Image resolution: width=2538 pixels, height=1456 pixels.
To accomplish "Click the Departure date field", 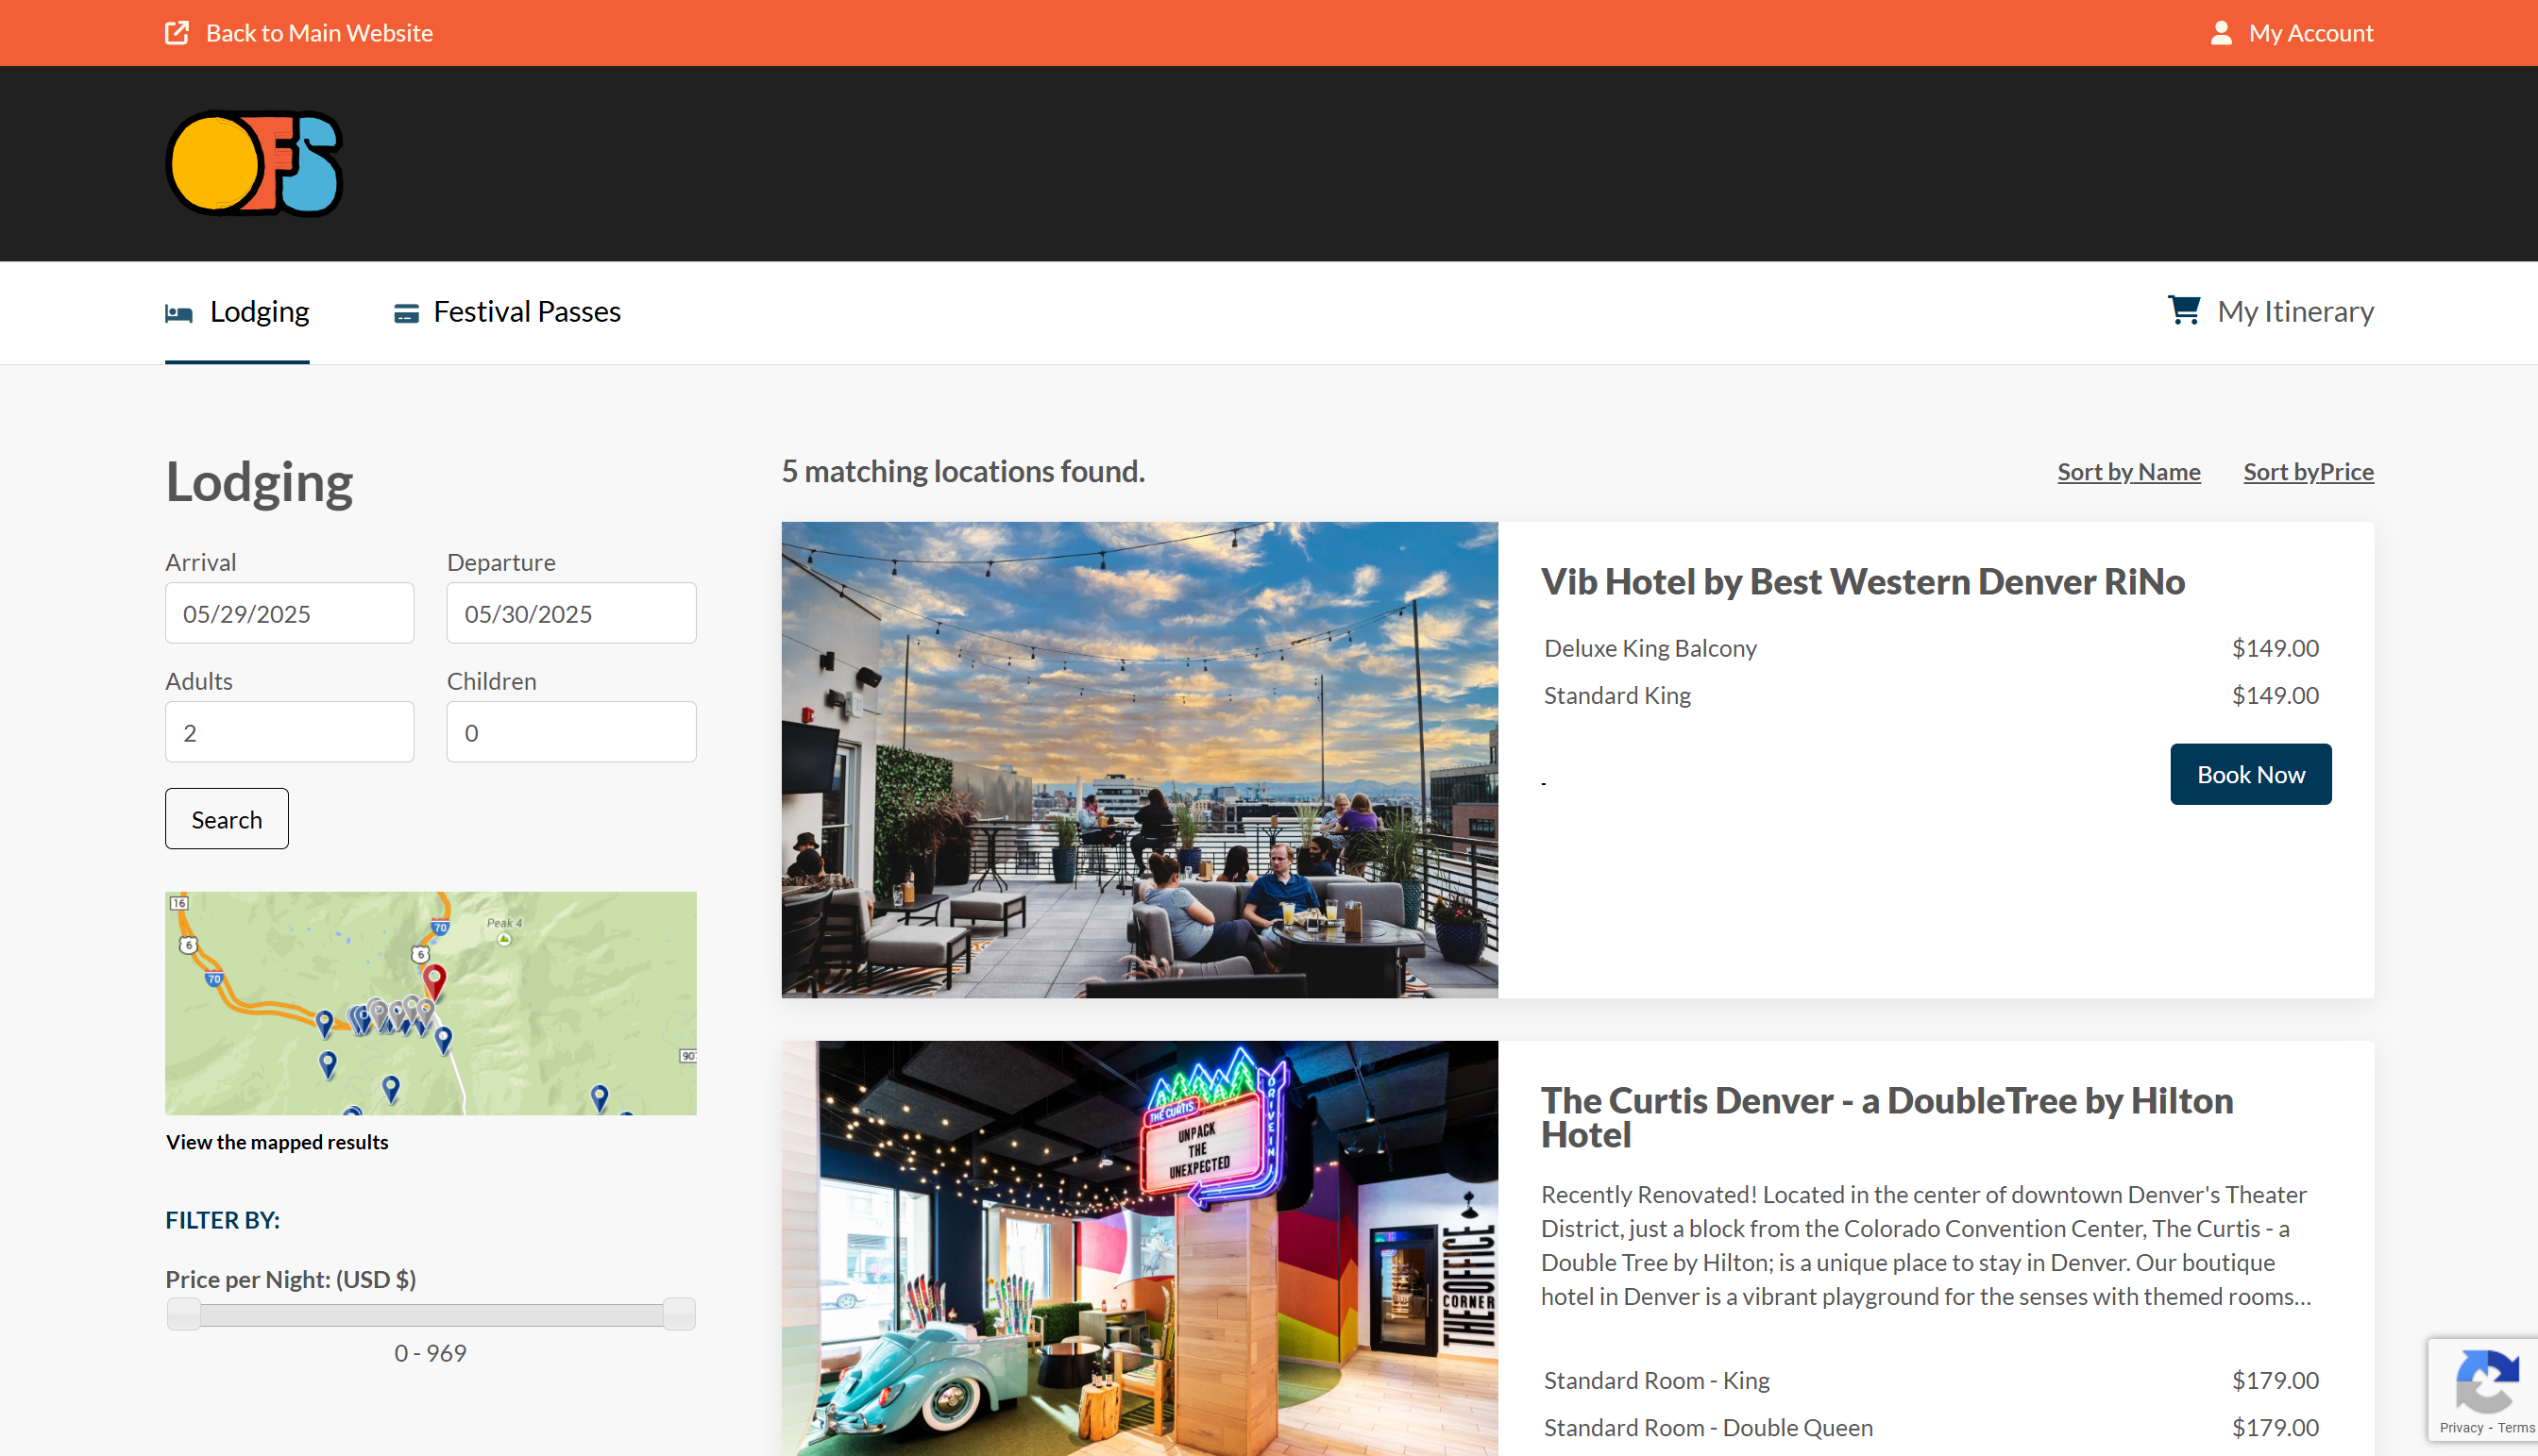I will [x=570, y=613].
